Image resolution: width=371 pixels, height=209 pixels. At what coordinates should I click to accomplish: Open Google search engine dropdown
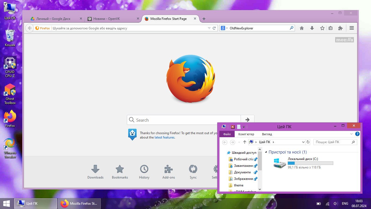(x=224, y=28)
